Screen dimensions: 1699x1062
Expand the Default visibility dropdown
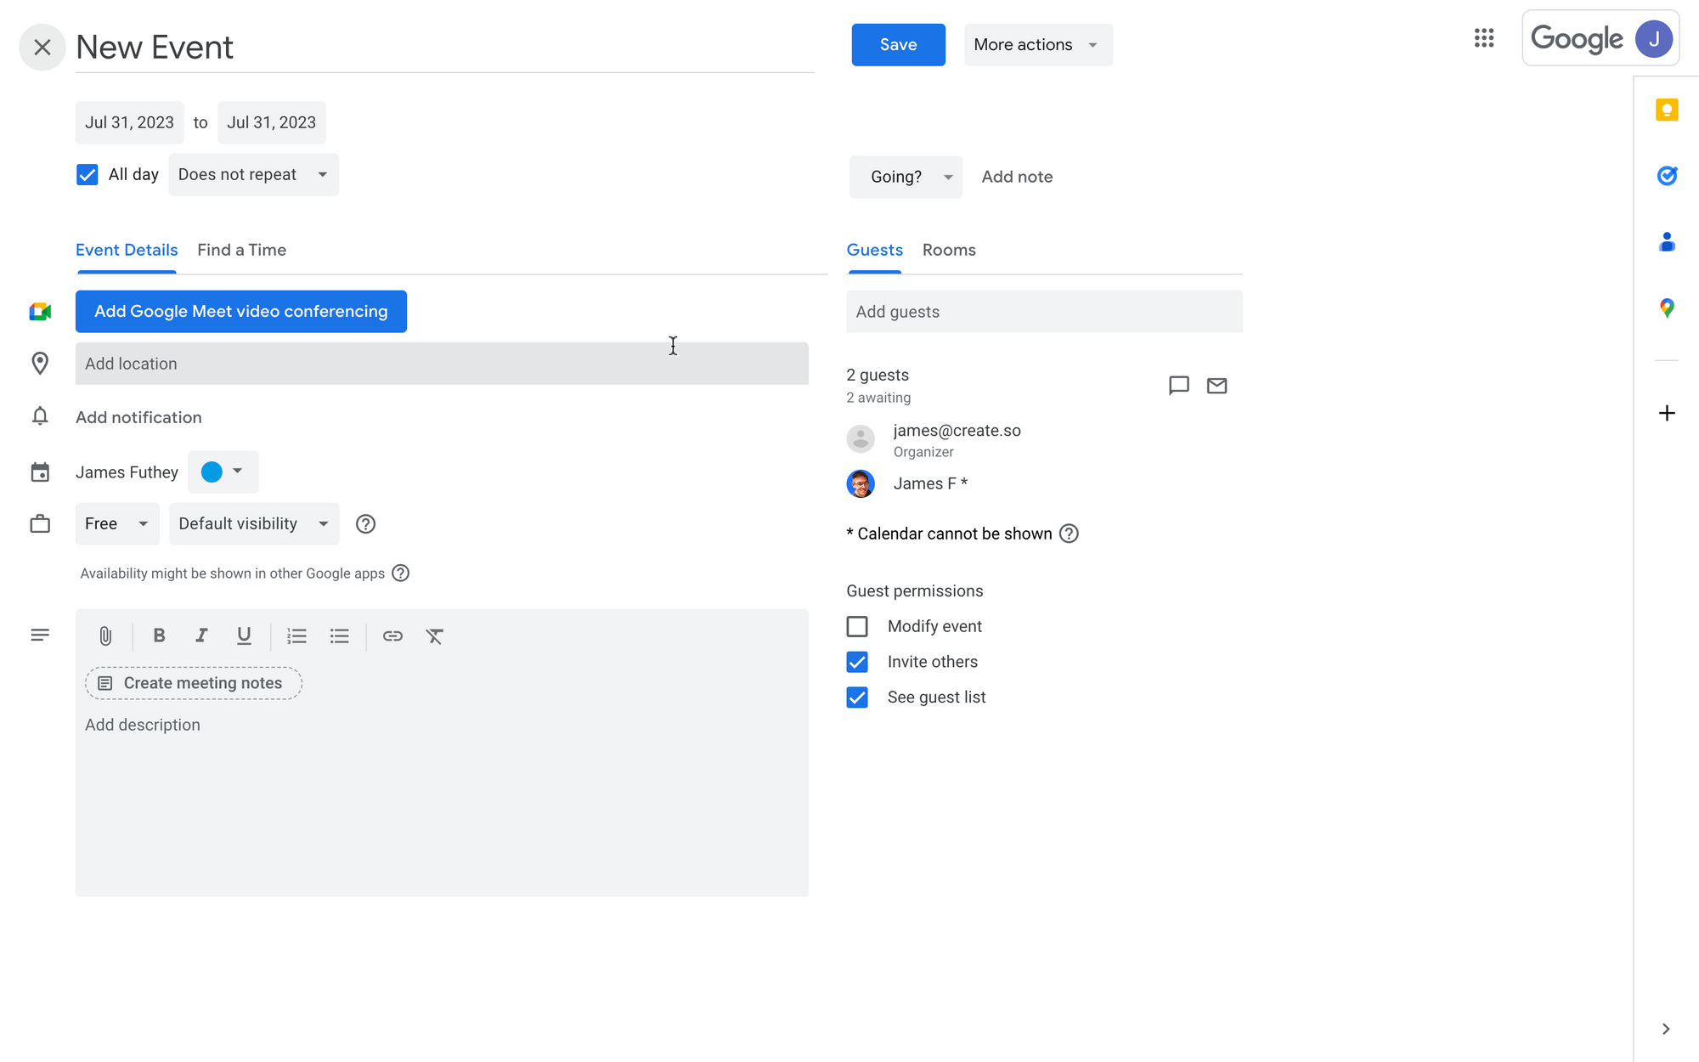[253, 524]
